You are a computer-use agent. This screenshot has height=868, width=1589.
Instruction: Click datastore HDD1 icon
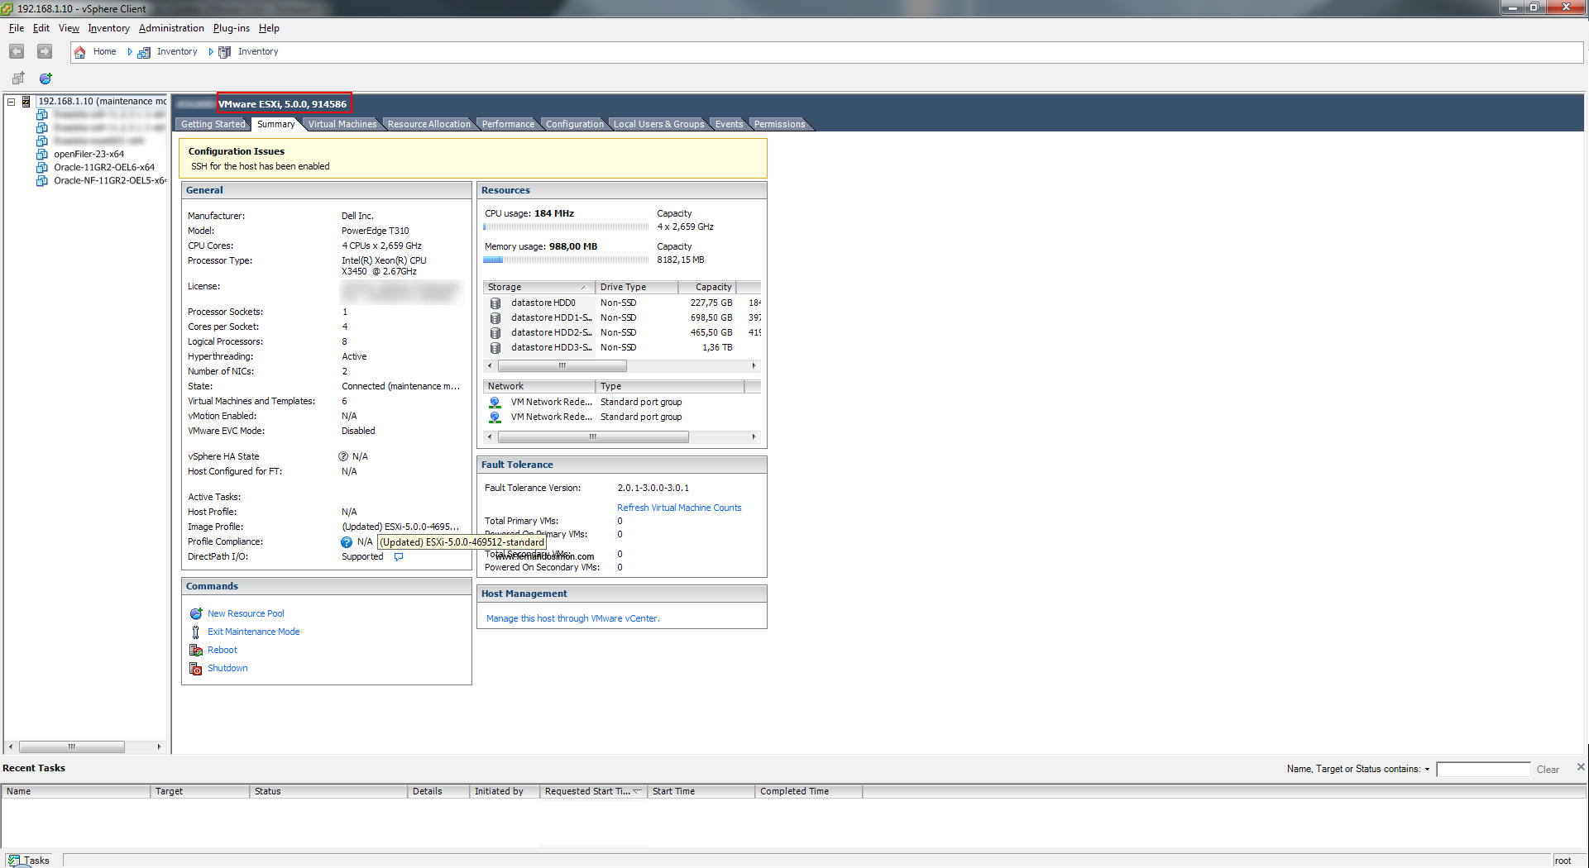[495, 318]
